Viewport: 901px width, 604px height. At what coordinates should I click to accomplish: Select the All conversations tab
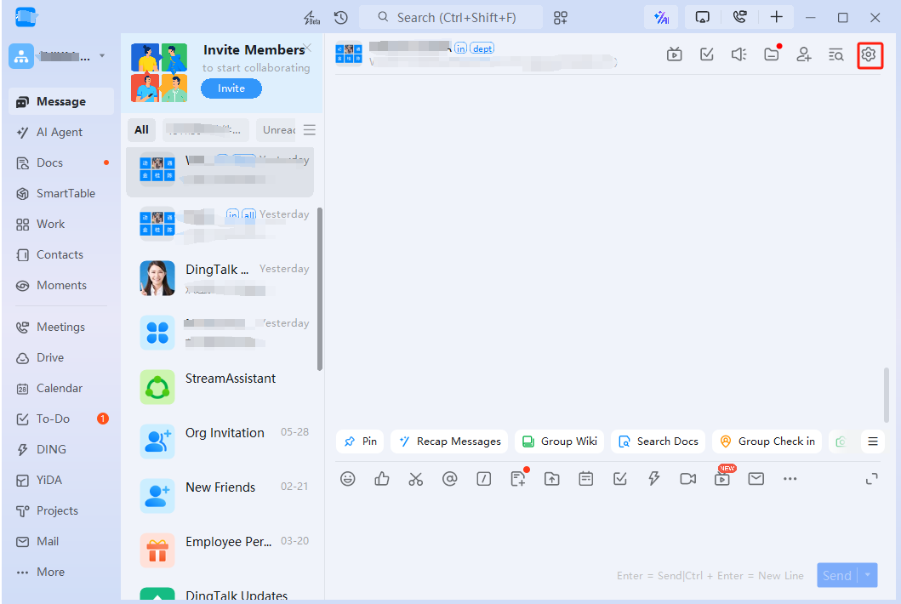pyautogui.click(x=141, y=130)
